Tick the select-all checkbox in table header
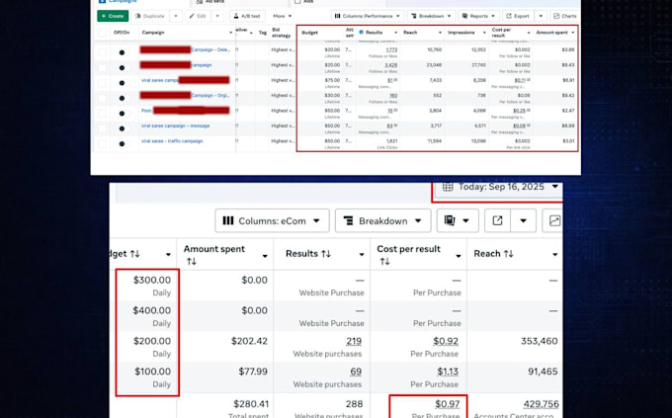The width and height of the screenshot is (672, 418). click(x=102, y=33)
